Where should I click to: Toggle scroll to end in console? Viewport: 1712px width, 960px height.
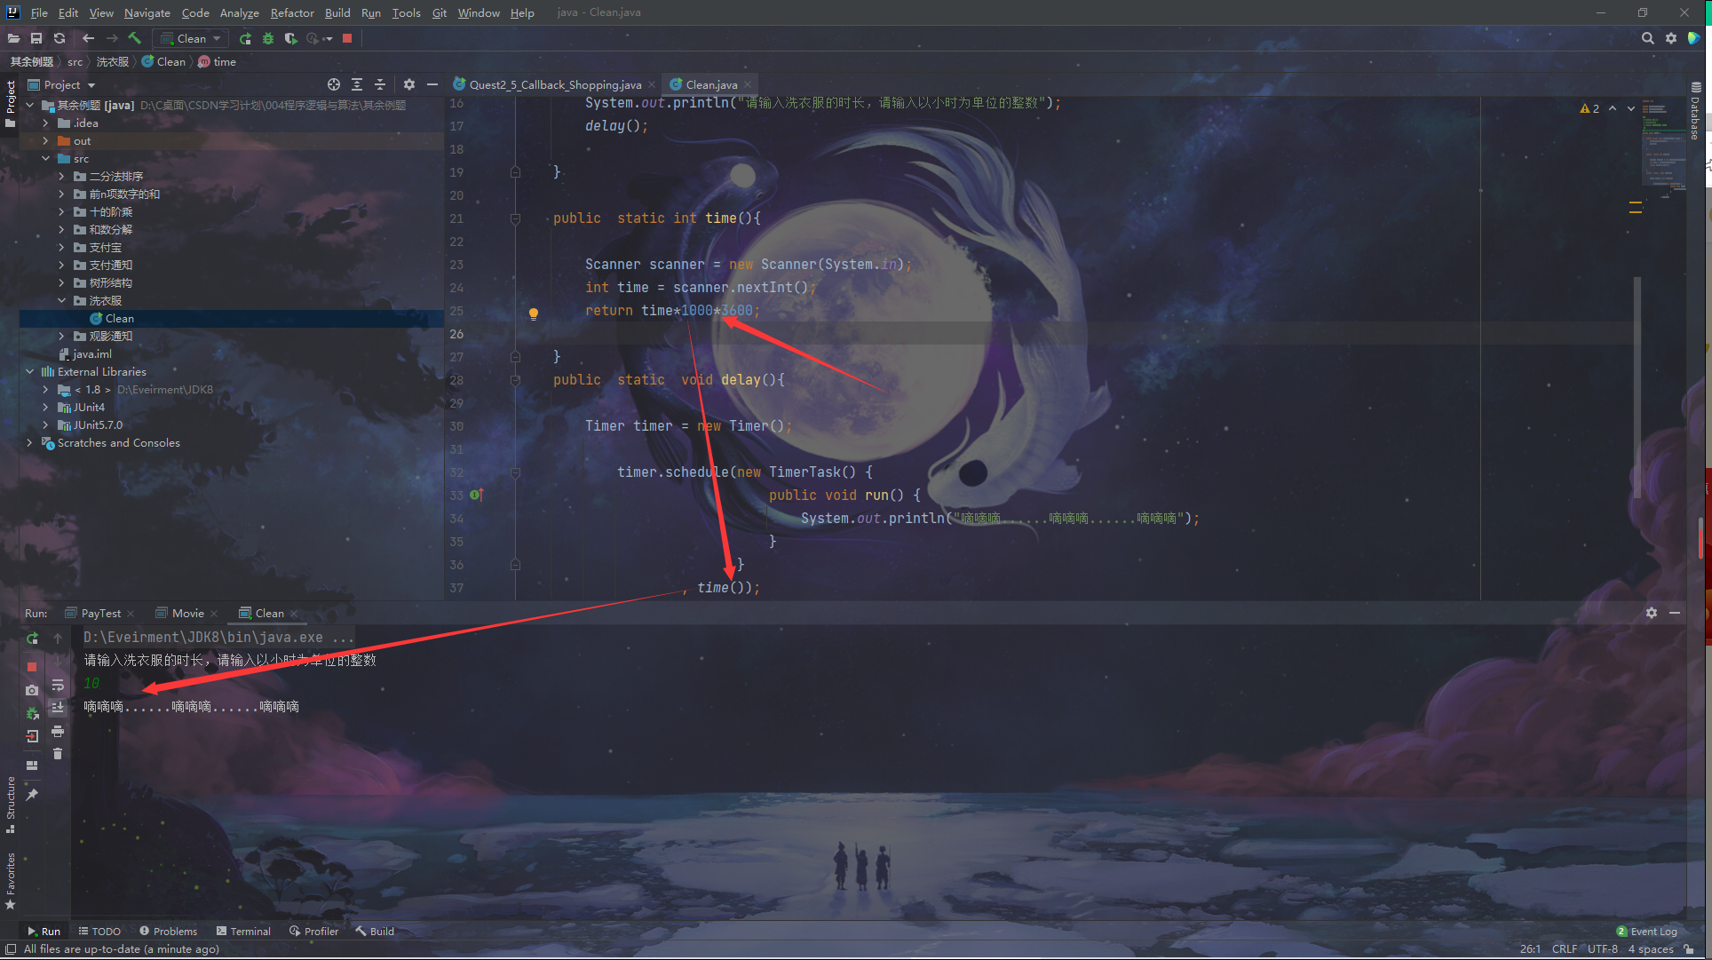tap(58, 708)
